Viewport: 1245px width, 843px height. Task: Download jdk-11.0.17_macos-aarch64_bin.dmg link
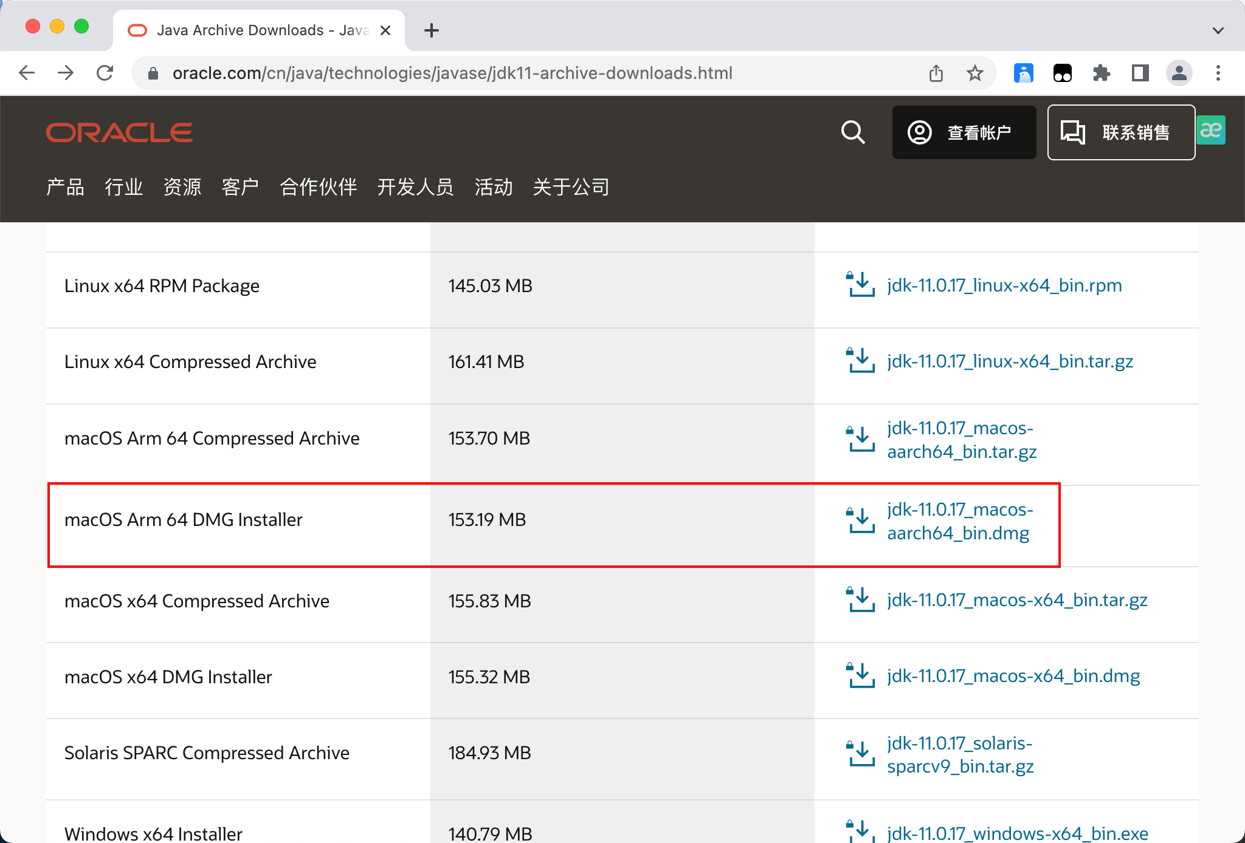tap(960, 521)
